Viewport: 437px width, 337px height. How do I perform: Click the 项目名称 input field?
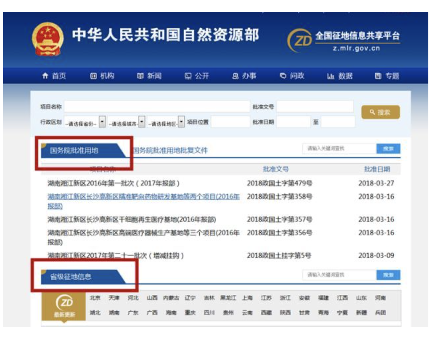pyautogui.click(x=157, y=107)
